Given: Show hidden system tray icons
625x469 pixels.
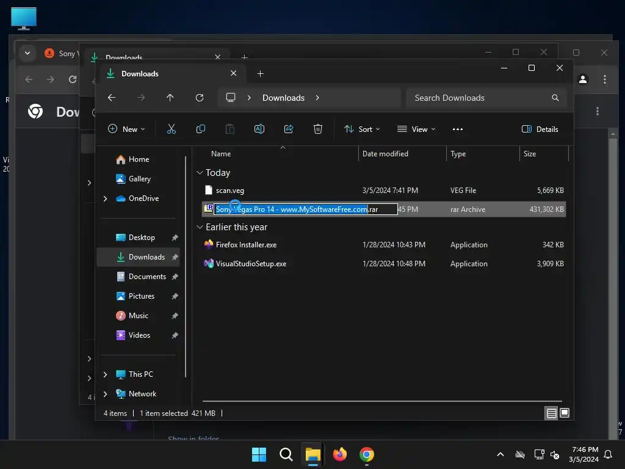Looking at the screenshot, I should point(500,454).
